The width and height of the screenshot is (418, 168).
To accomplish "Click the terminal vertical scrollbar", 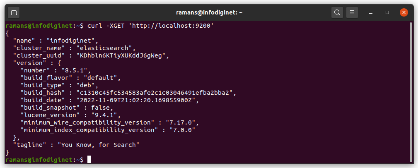I will tap(411, 92).
